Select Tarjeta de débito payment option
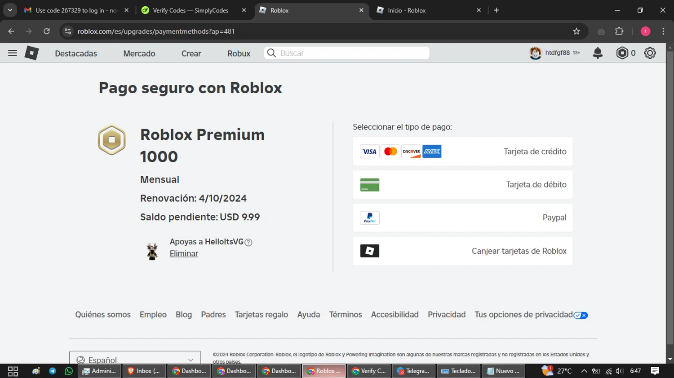This screenshot has width=674, height=378. coord(462,185)
